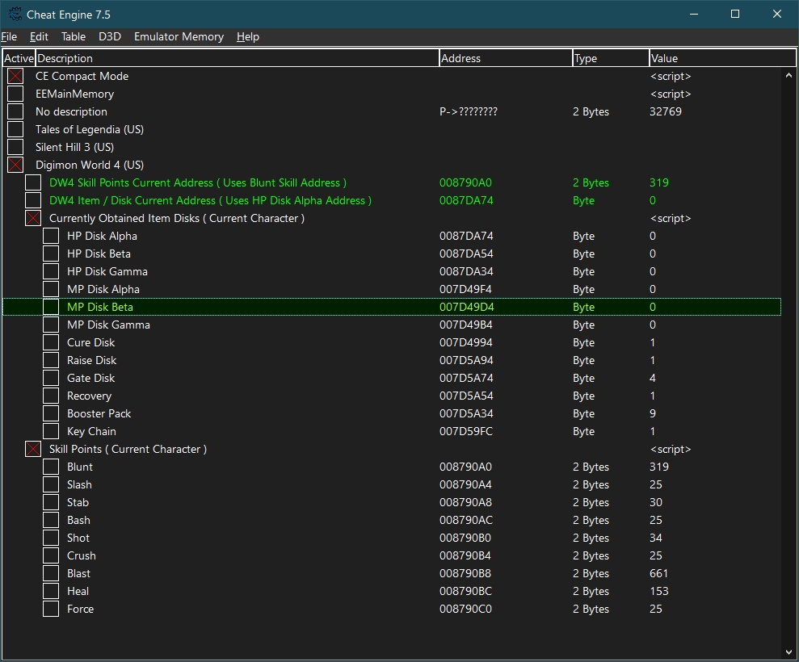Freeze the Blunt skill checkbox
Image resolution: width=799 pixels, height=662 pixels.
(x=51, y=467)
